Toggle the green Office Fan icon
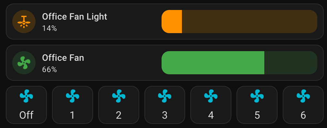This screenshot has height=128, width=327. coord(24,63)
